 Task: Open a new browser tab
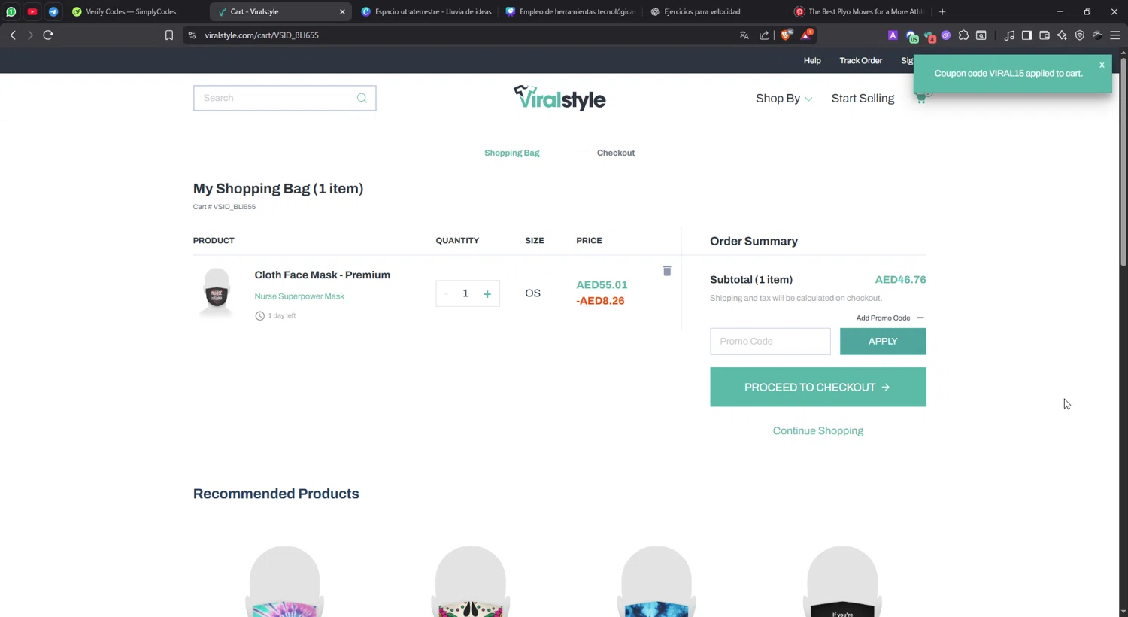tap(942, 11)
